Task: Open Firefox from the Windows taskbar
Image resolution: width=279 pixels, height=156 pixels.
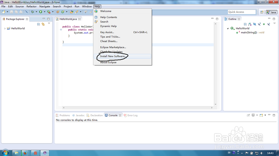Action: 25,153
